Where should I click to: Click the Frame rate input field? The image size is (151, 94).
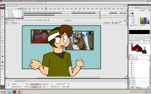coord(65,84)
